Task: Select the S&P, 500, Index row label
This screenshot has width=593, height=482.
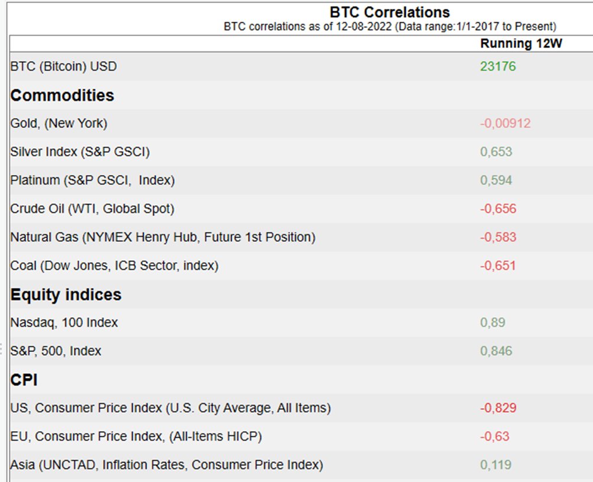Action: pos(56,351)
